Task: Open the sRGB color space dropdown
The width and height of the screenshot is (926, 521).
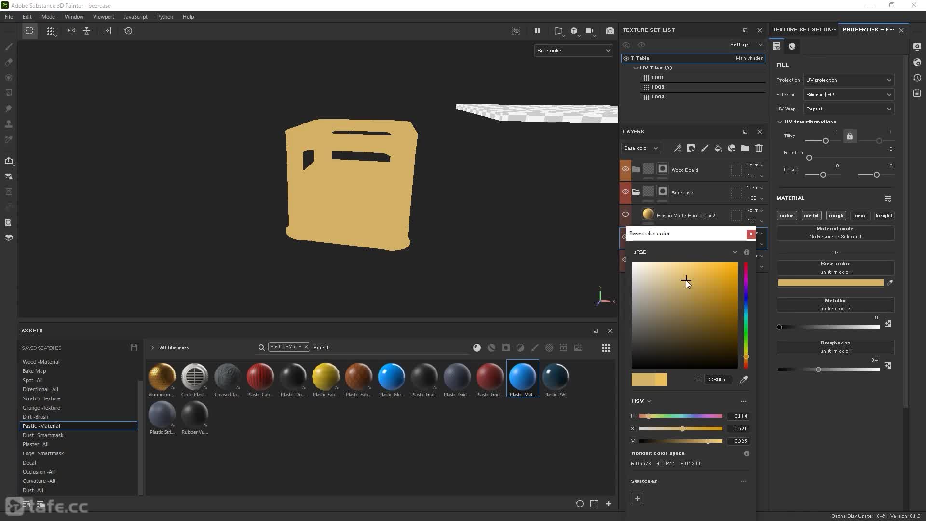Action: (685, 252)
